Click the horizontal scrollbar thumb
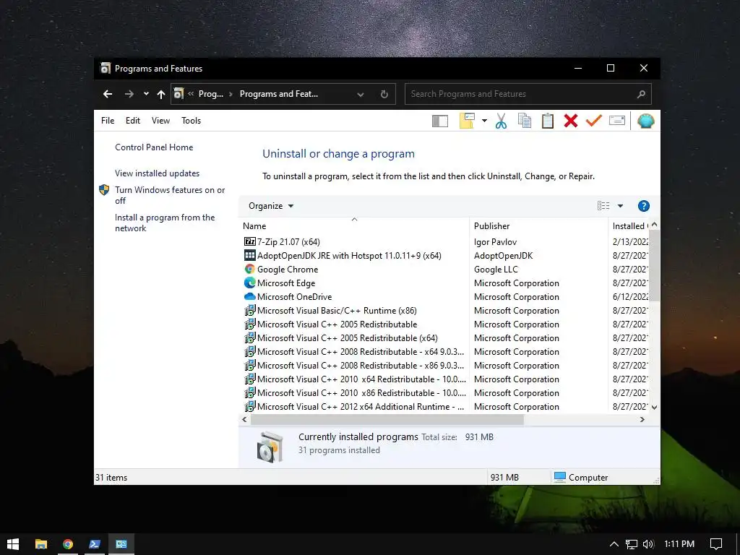 (387, 420)
